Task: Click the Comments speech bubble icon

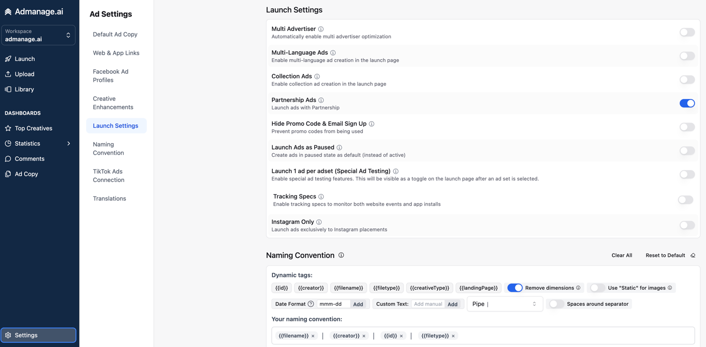Action: tap(8, 159)
